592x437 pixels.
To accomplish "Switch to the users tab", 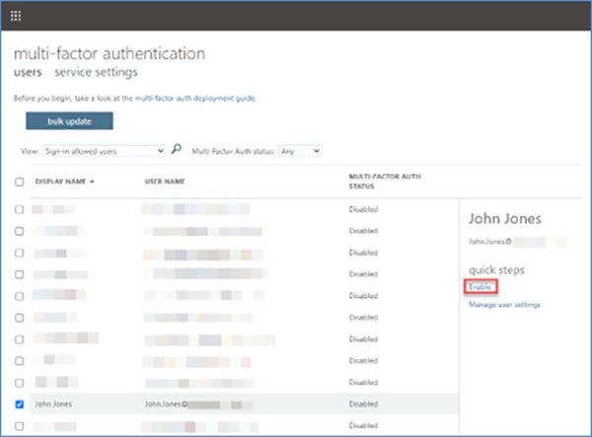I will 29,72.
